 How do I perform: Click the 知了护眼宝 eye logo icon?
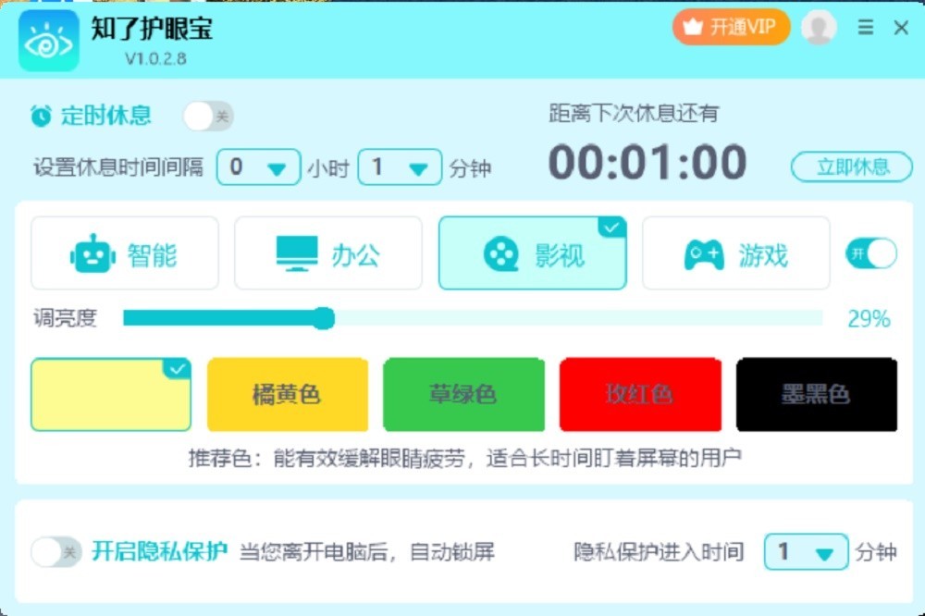coord(49,41)
